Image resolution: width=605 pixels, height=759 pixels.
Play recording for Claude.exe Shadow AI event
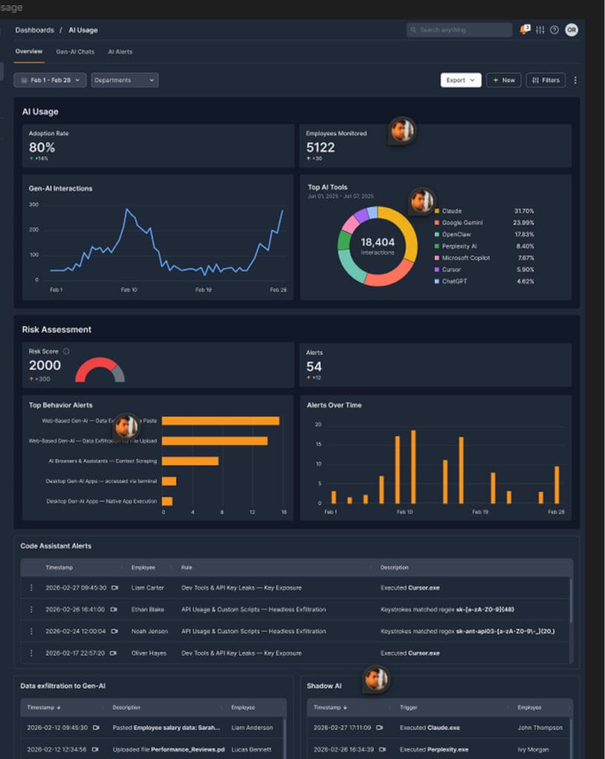(380, 728)
